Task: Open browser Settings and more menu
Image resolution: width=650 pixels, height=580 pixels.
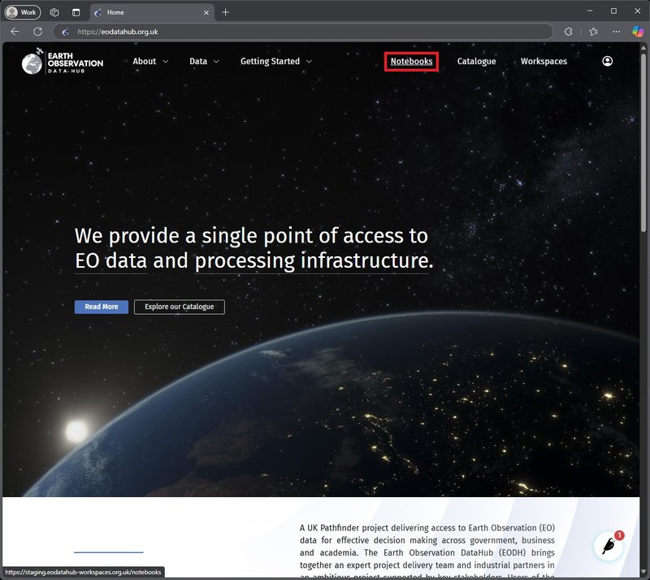Action: click(x=616, y=32)
